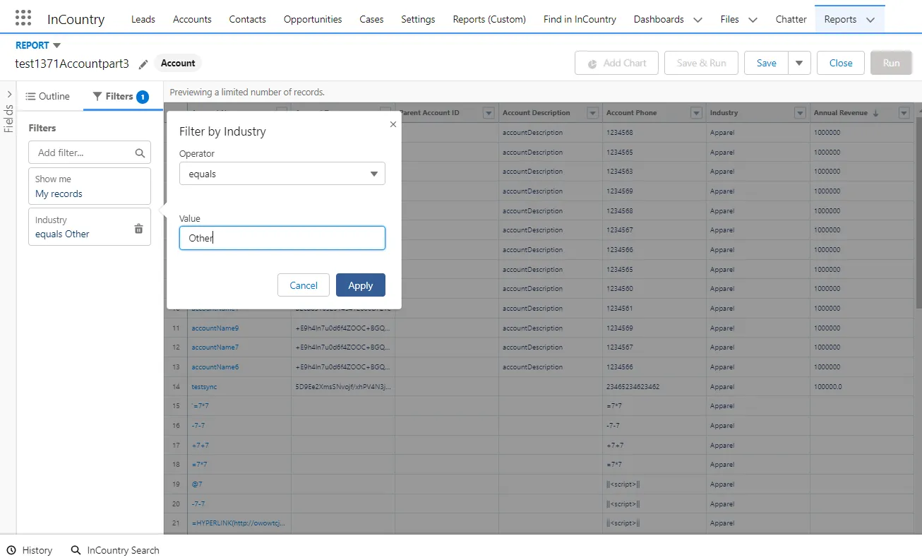
Task: Expand the Save button dropdown arrow
Action: coord(798,63)
